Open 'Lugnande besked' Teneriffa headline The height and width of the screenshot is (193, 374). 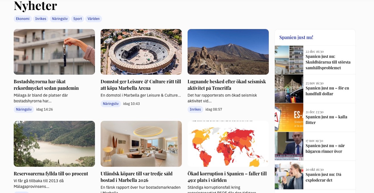pos(226,85)
